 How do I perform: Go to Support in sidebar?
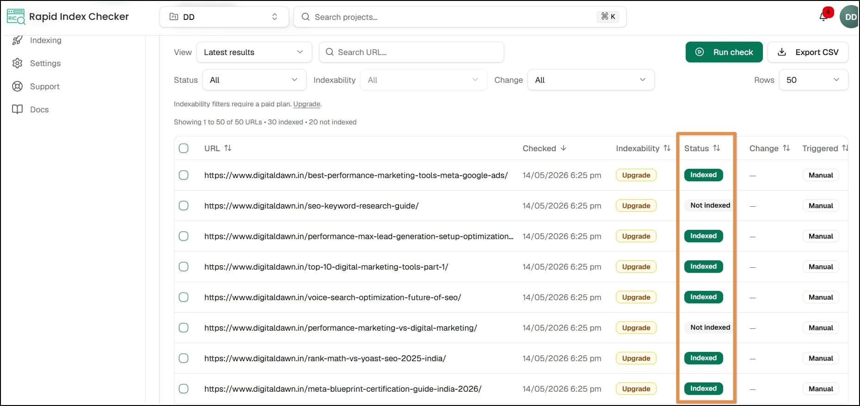pyautogui.click(x=45, y=86)
